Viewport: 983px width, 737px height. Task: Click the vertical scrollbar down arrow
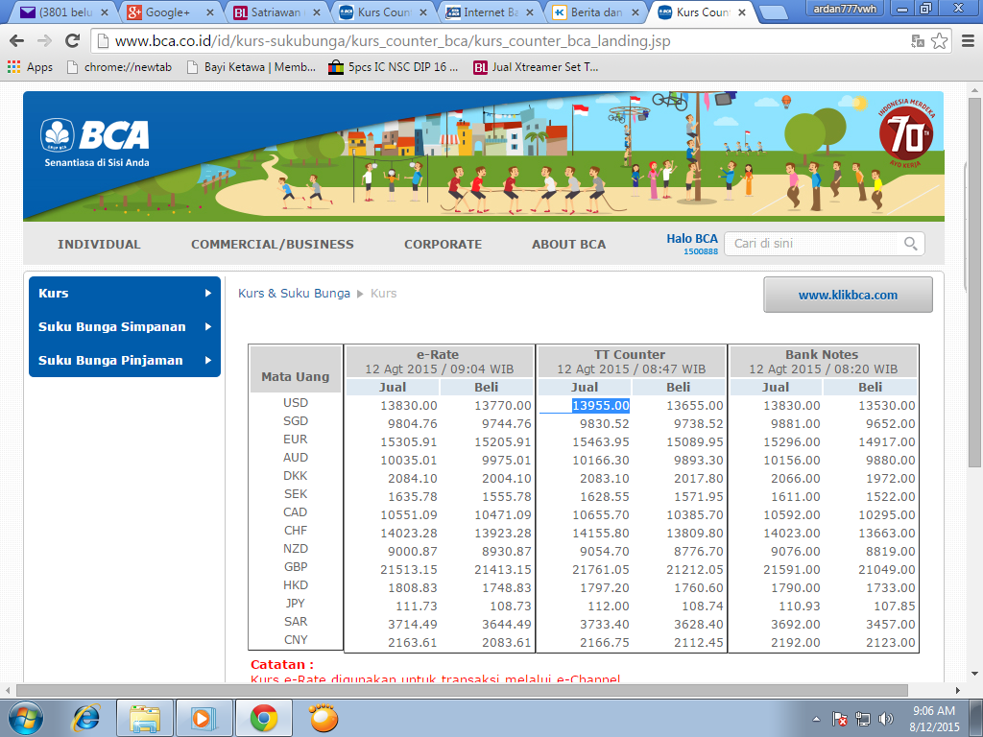973,675
